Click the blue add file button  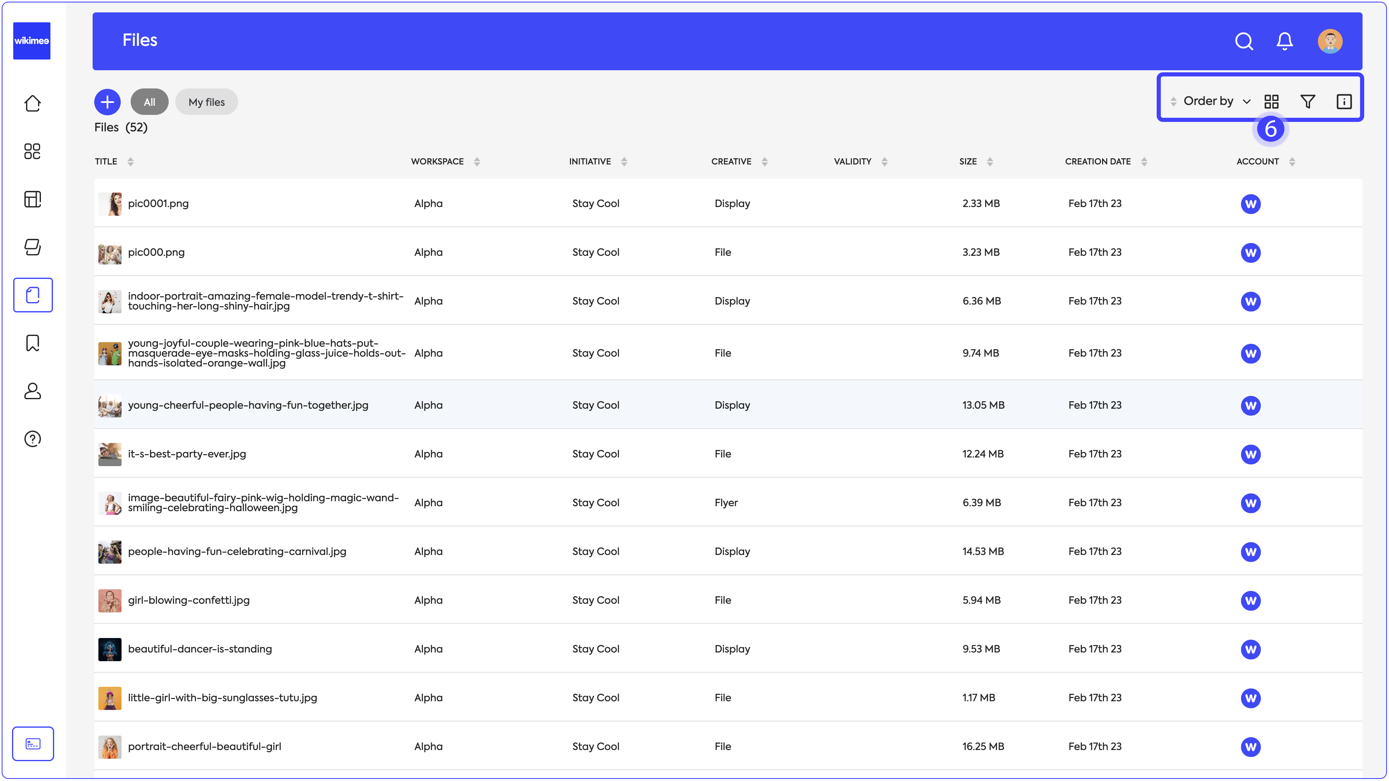tap(107, 102)
